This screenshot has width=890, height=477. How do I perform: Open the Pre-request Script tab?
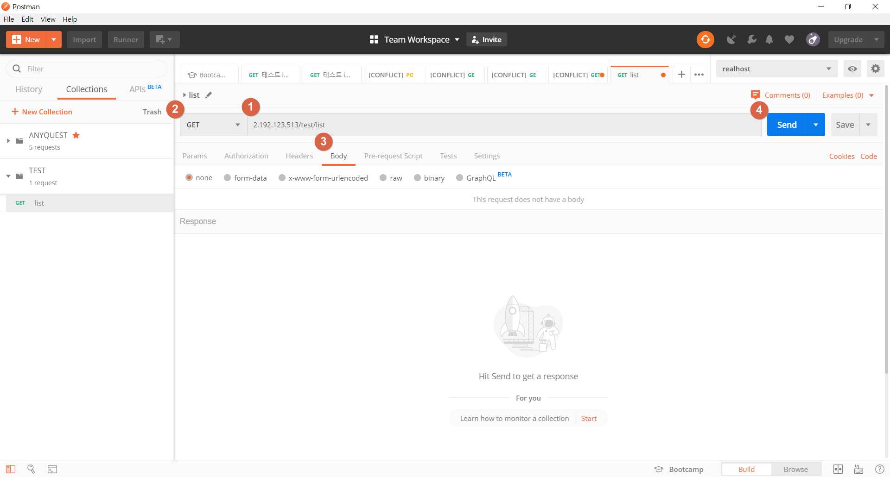393,156
